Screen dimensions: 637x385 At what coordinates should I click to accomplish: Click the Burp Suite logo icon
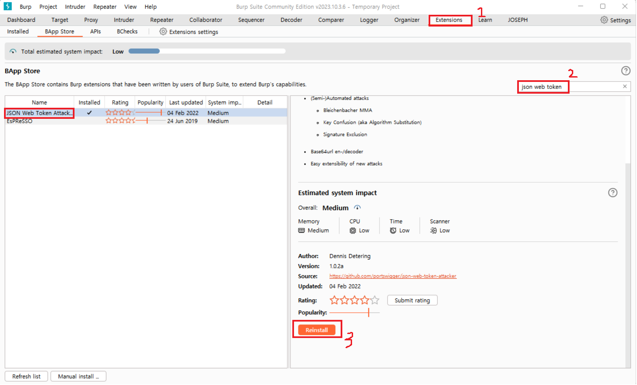[x=7, y=6]
